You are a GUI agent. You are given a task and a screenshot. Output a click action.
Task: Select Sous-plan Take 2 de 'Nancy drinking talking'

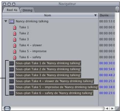[48, 69]
